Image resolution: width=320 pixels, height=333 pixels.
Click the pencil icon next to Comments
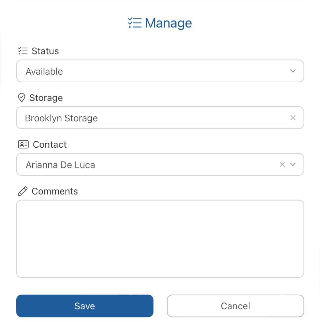(23, 191)
